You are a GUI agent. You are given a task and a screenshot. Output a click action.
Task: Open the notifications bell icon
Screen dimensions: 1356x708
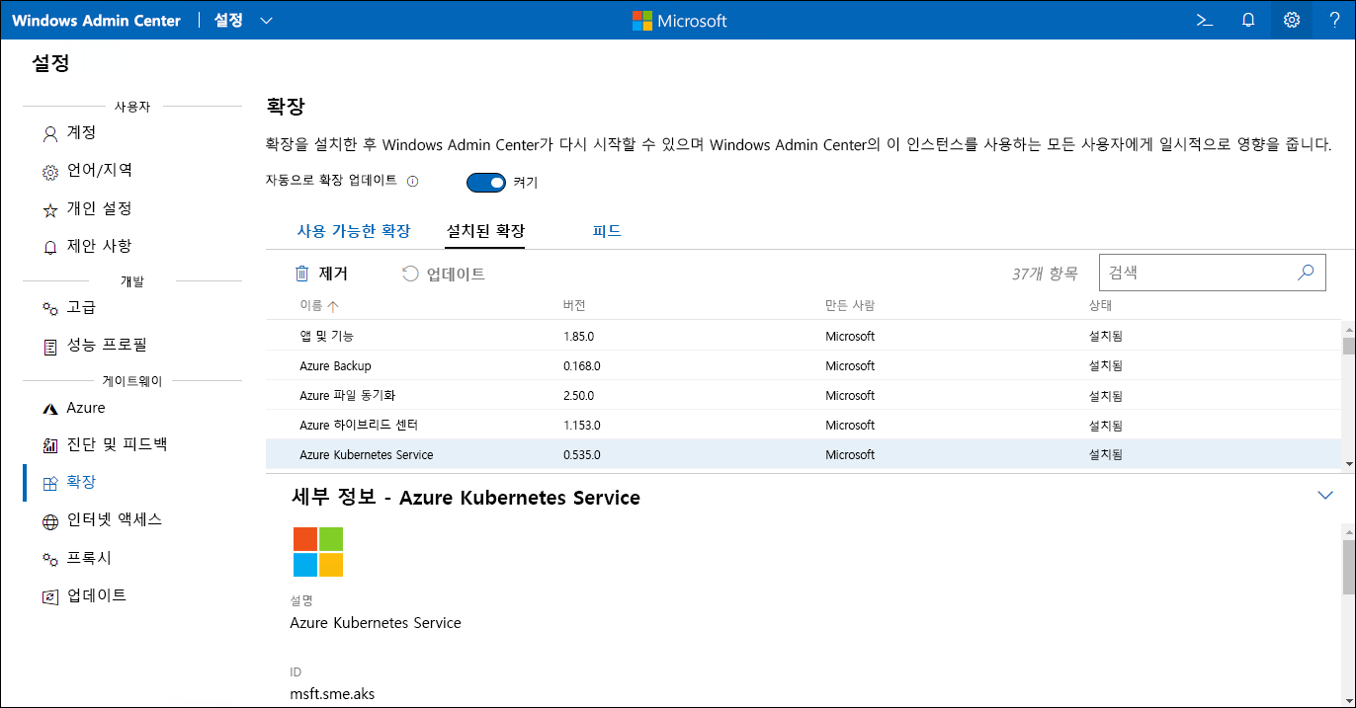[x=1248, y=20]
